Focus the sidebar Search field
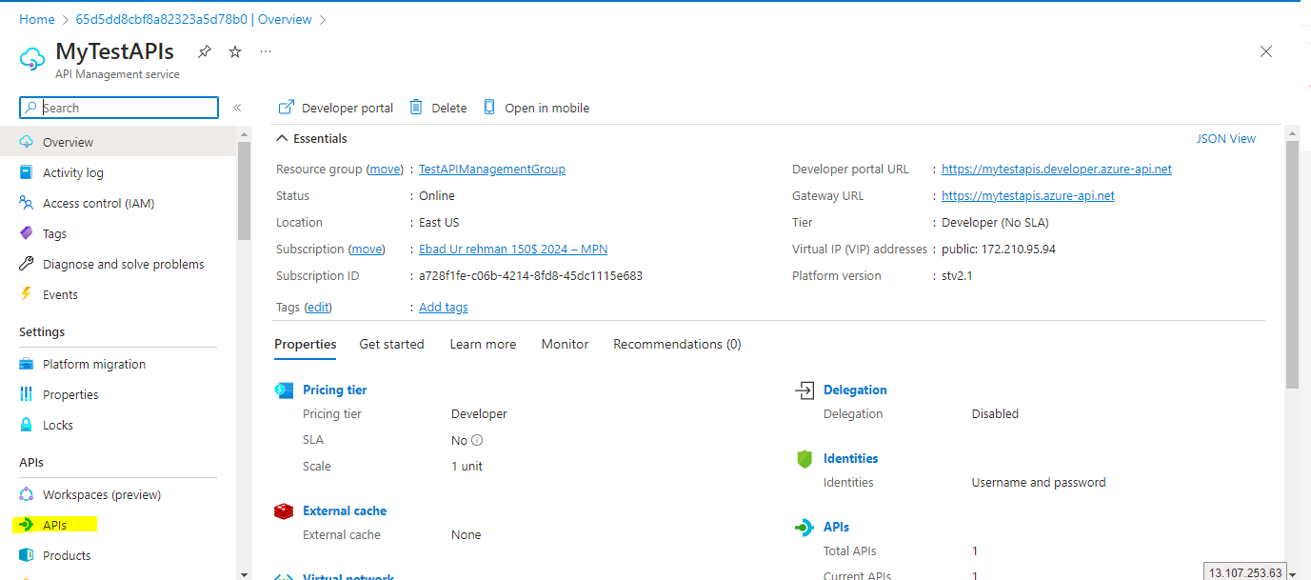The width and height of the screenshot is (1311, 580). click(119, 108)
